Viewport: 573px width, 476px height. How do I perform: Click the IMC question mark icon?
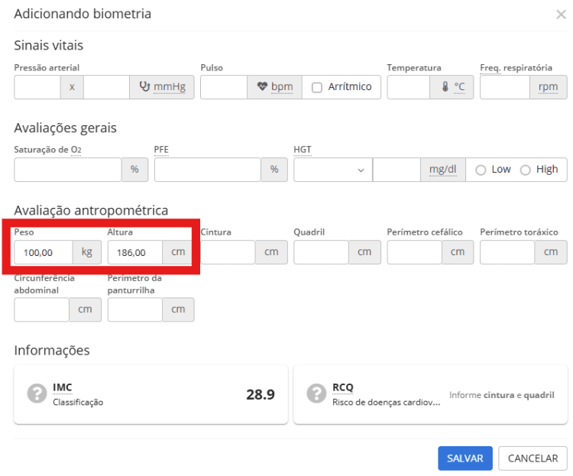click(x=37, y=393)
